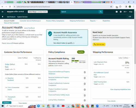Open the hamburger navigation menu
Screen dimensions: 136x108
coord(2,12)
